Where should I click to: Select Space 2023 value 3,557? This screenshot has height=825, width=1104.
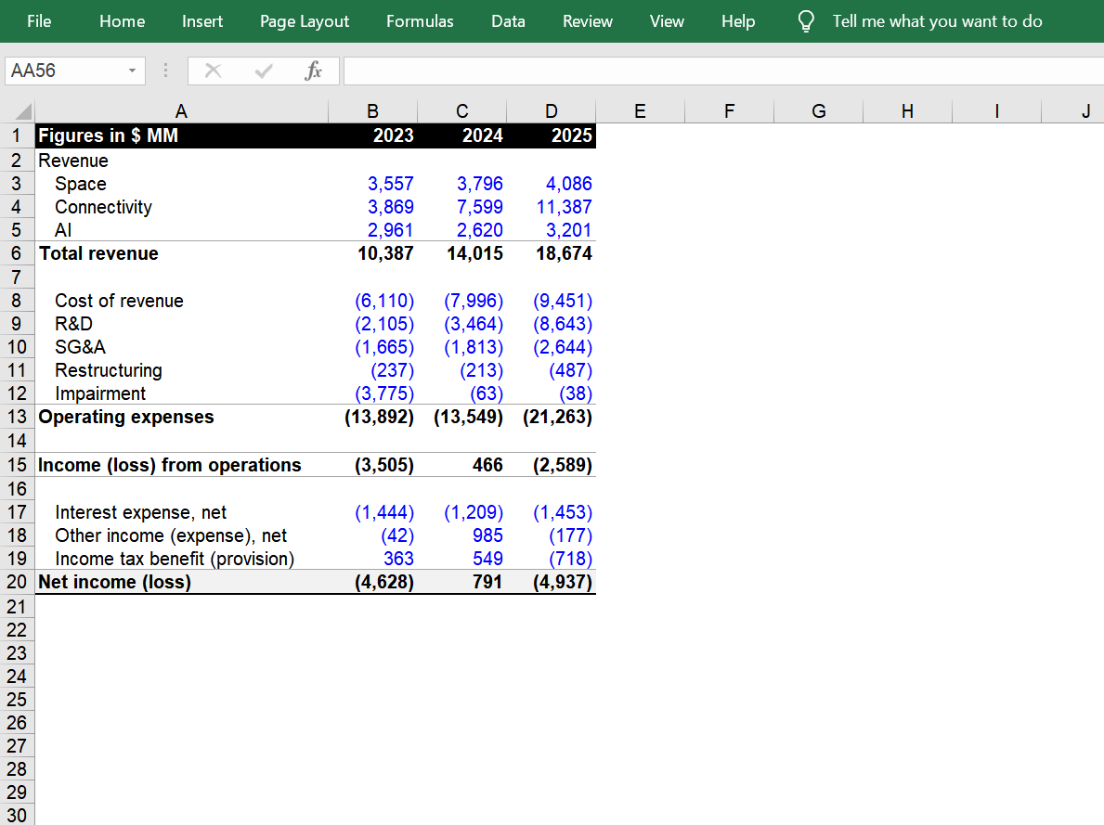pos(372,184)
